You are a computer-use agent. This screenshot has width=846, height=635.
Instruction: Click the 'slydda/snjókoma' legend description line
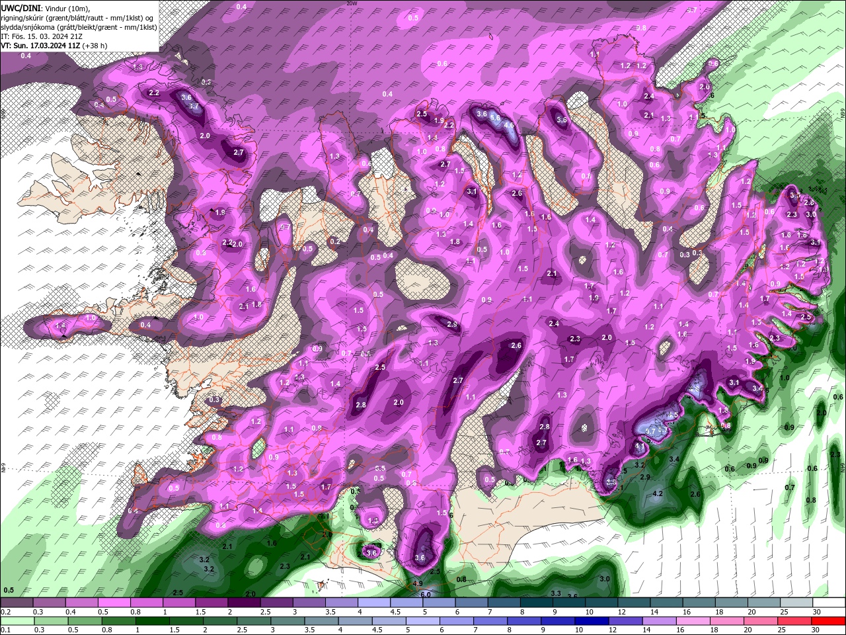click(x=79, y=27)
